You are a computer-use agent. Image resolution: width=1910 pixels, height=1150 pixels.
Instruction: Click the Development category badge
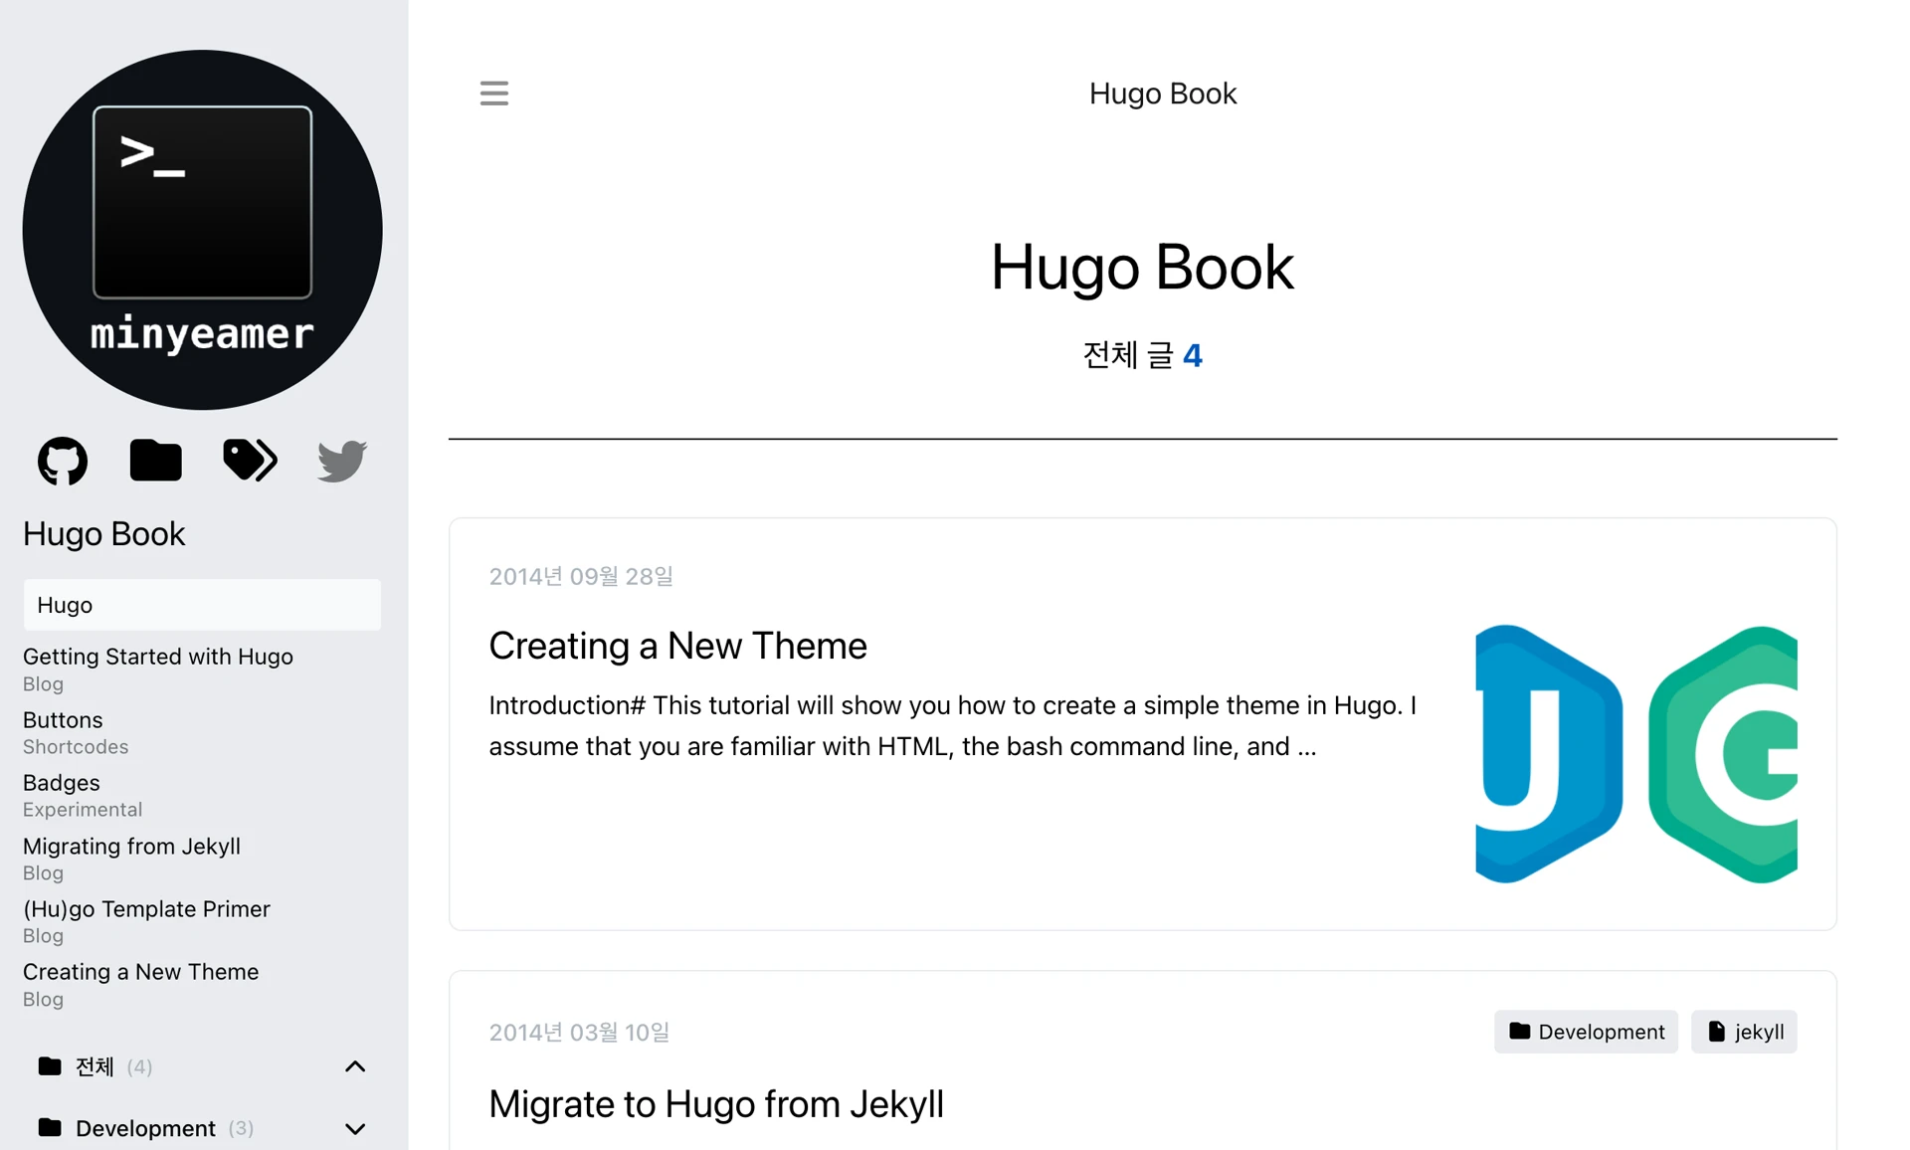(x=1586, y=1032)
